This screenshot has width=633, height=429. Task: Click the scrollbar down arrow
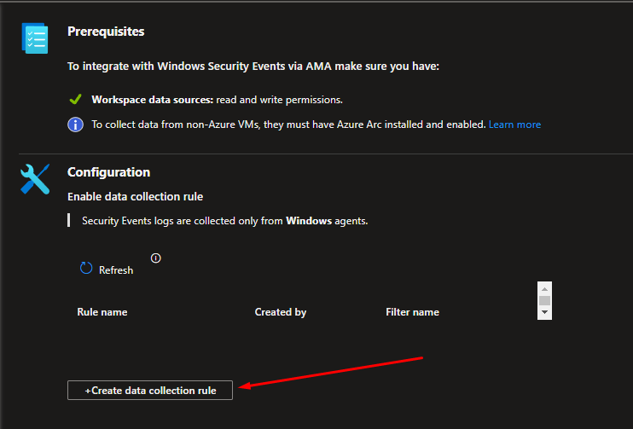point(544,312)
